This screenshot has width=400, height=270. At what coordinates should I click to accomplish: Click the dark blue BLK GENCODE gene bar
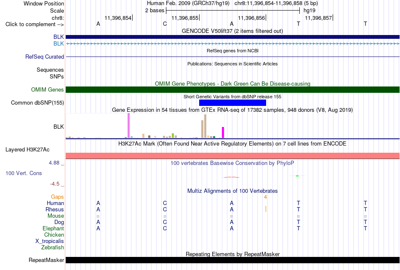[x=232, y=37]
